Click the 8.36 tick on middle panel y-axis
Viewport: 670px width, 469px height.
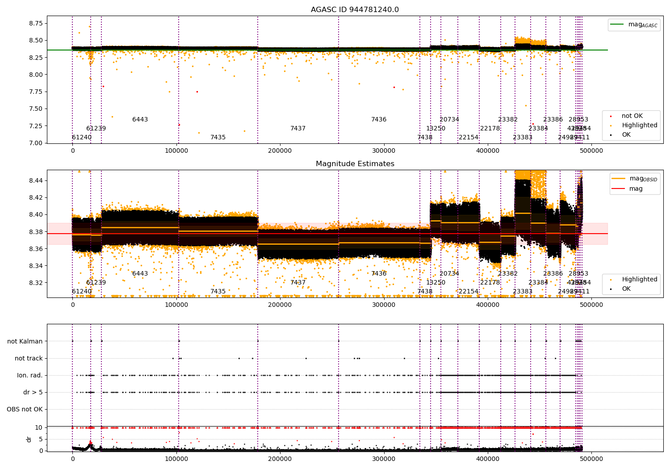[x=36, y=249]
